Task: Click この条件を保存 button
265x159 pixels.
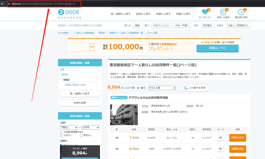Action: click(x=194, y=88)
